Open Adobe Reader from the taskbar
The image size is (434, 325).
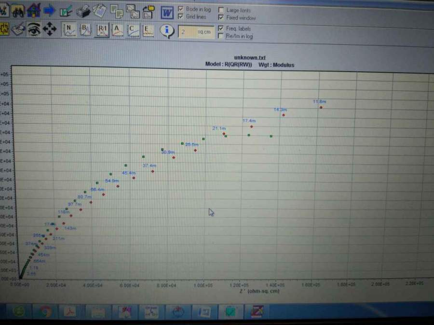pos(69,312)
